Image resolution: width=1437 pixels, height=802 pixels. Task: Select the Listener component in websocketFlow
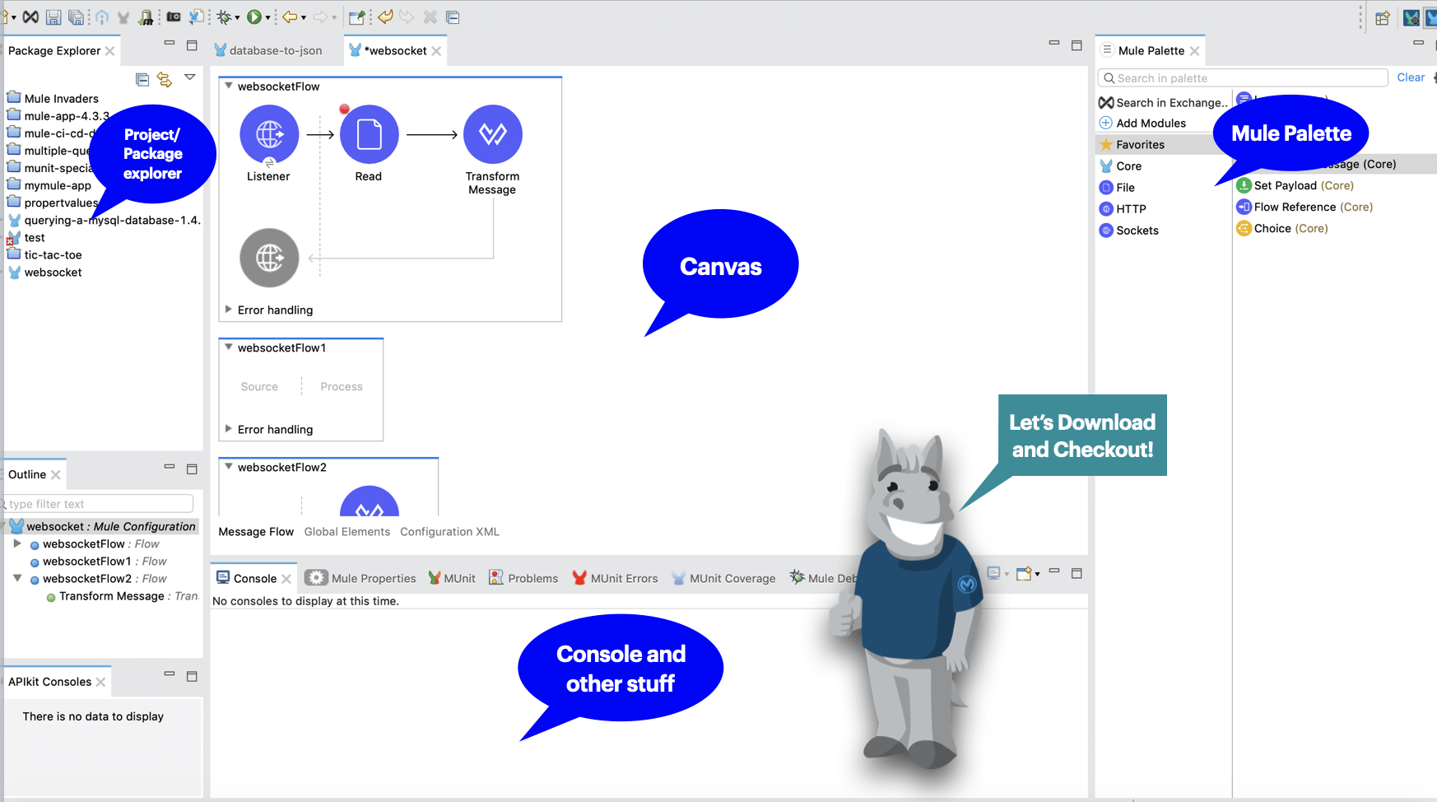tap(268, 133)
